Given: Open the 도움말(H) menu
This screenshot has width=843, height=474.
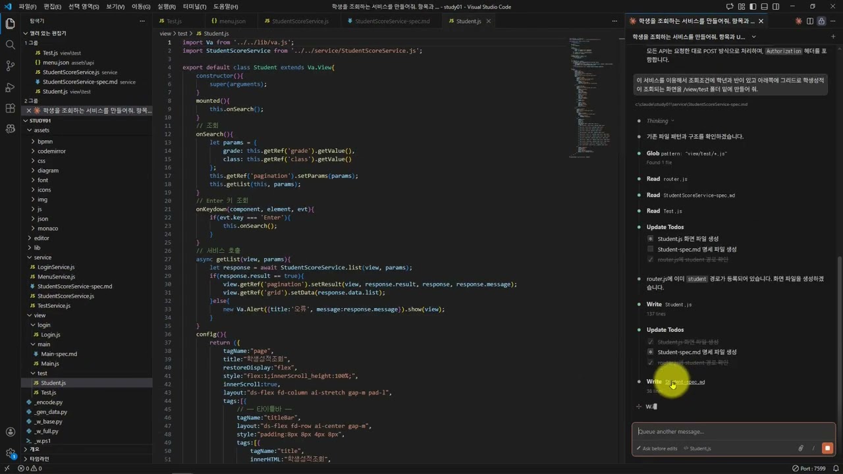Looking at the screenshot, I should click(x=225, y=7).
